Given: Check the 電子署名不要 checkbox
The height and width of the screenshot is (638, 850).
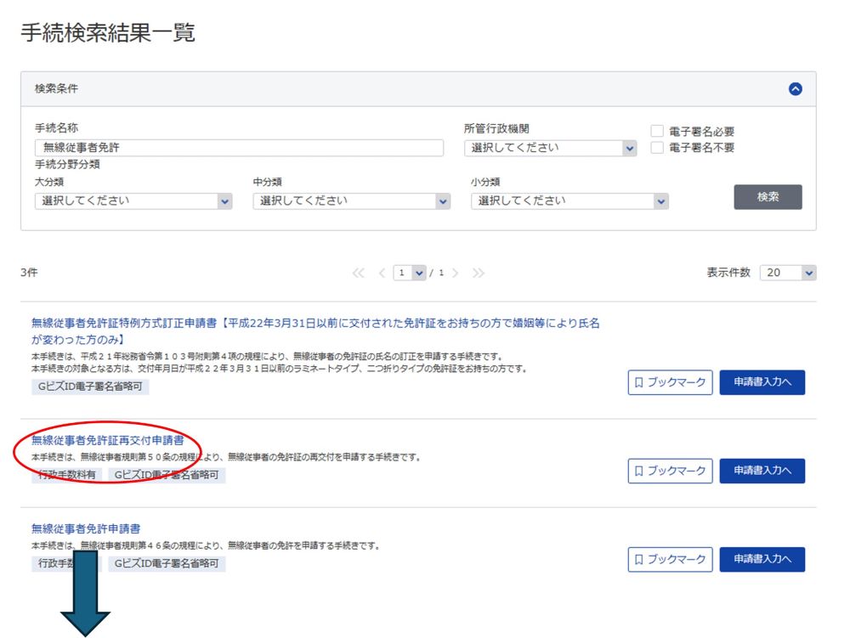Looking at the screenshot, I should tap(657, 148).
